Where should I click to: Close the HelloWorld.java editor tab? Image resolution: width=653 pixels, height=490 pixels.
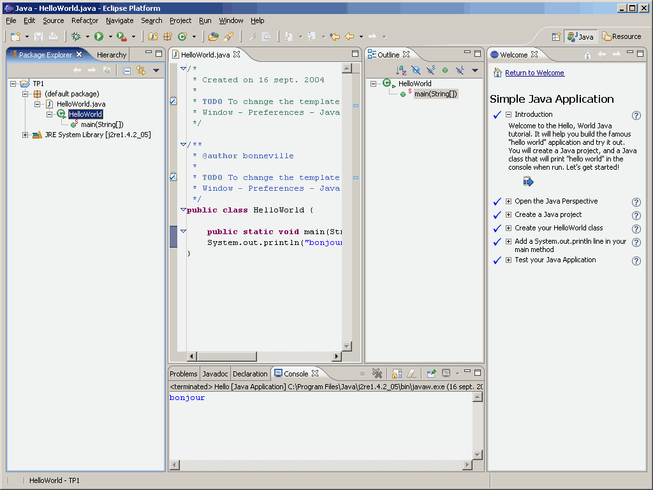tap(237, 55)
